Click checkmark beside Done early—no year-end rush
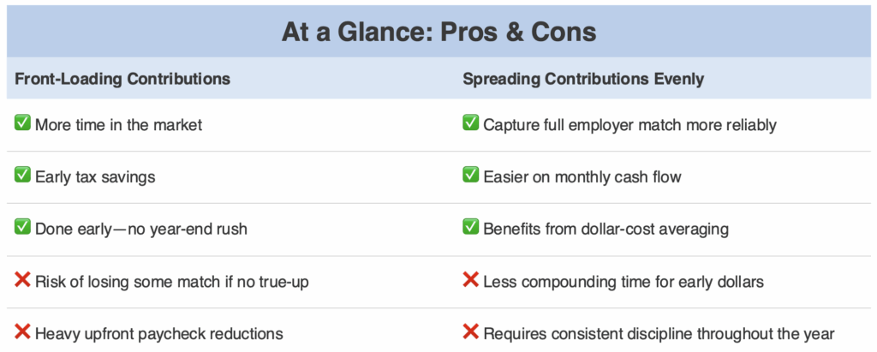This screenshot has height=352, width=877. pyautogui.click(x=23, y=228)
